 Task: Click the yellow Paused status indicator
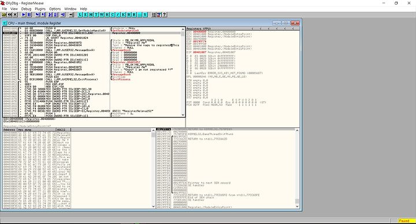tap(406, 221)
